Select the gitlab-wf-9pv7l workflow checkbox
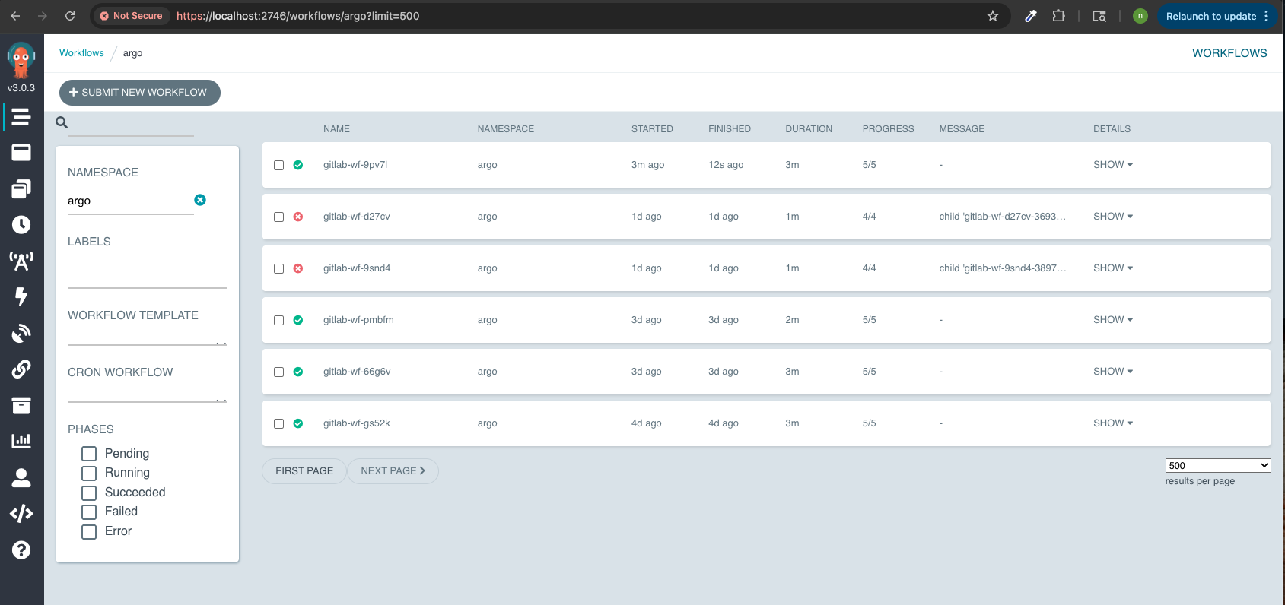The width and height of the screenshot is (1285, 605). click(x=279, y=165)
